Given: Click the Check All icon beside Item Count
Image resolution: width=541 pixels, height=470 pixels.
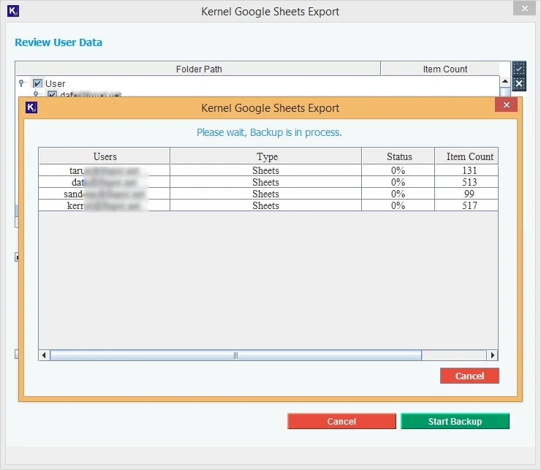Looking at the screenshot, I should coord(519,69).
